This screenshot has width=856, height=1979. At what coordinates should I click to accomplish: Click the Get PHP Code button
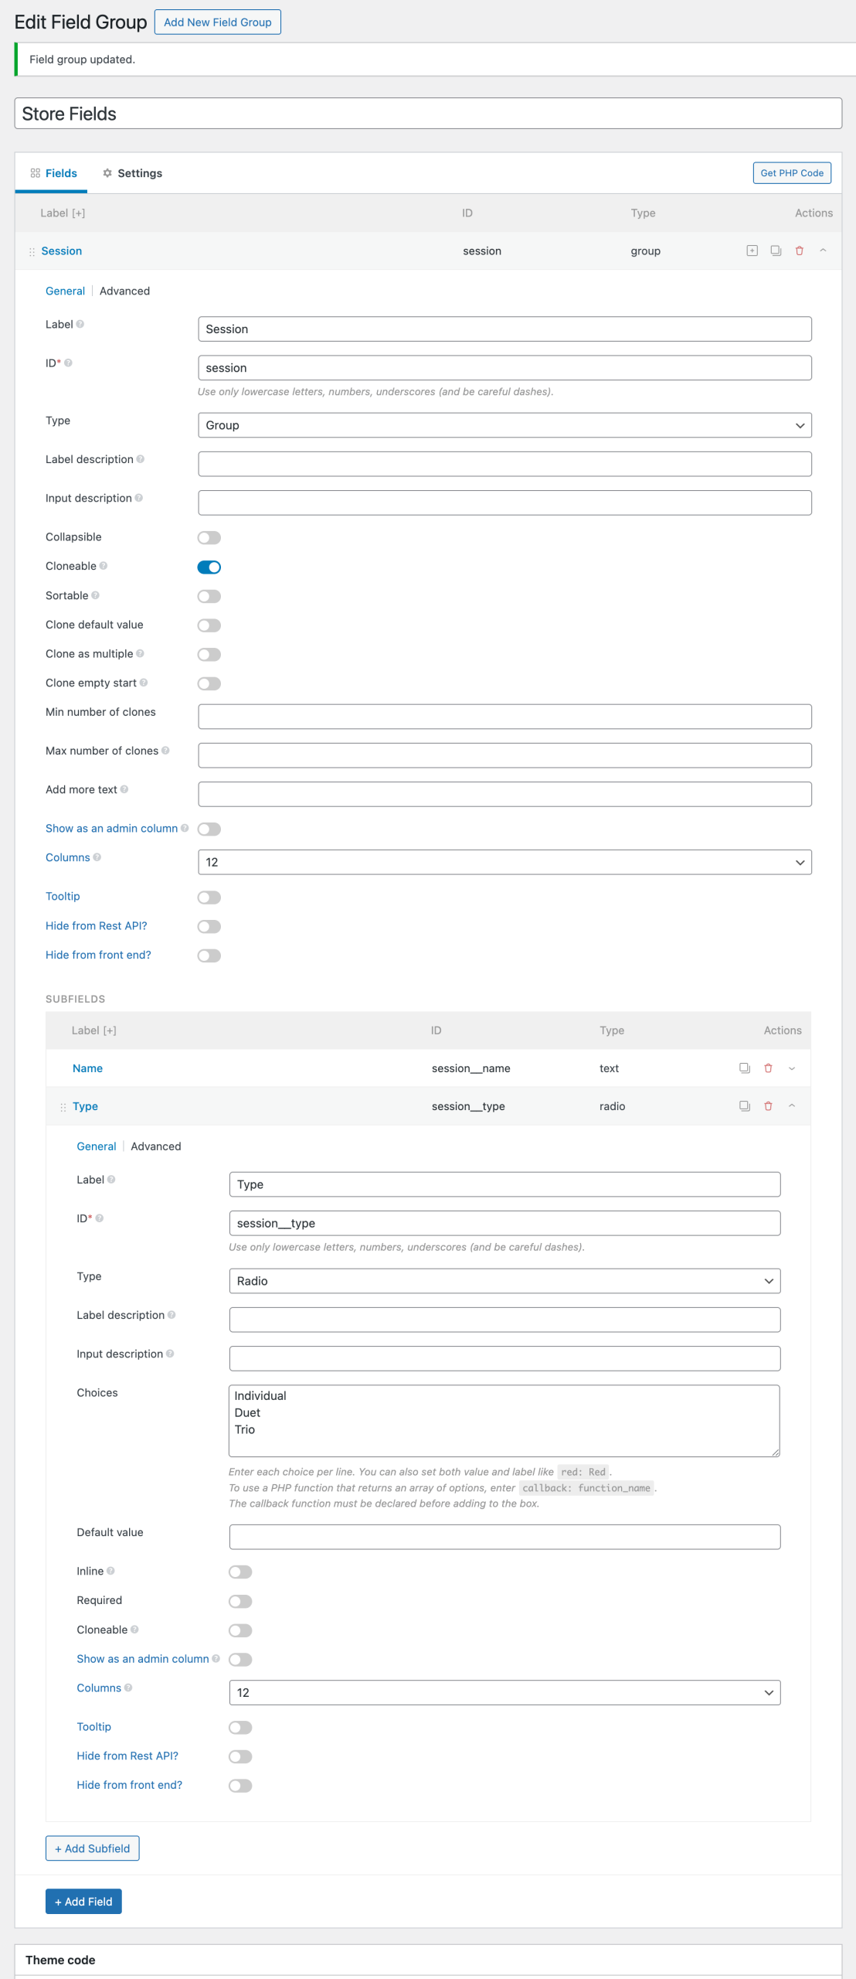[792, 173]
